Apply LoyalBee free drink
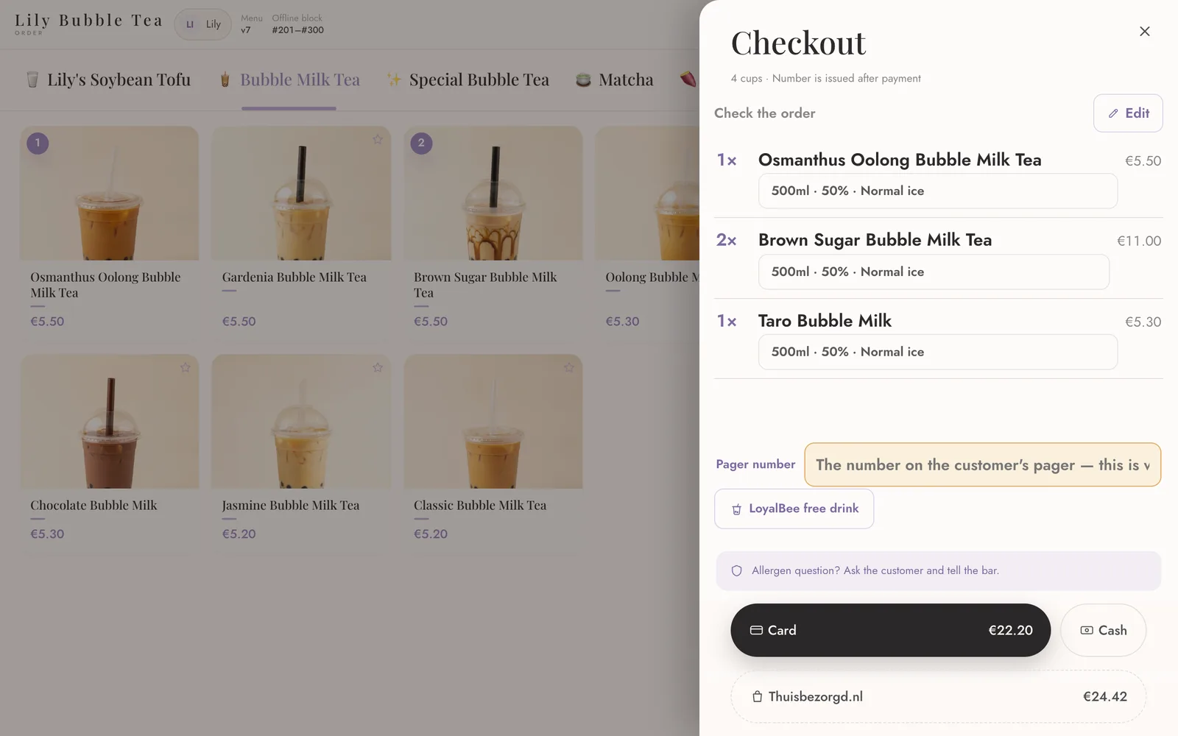The height and width of the screenshot is (736, 1178). click(794, 509)
